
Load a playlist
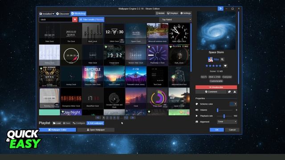[57, 123]
